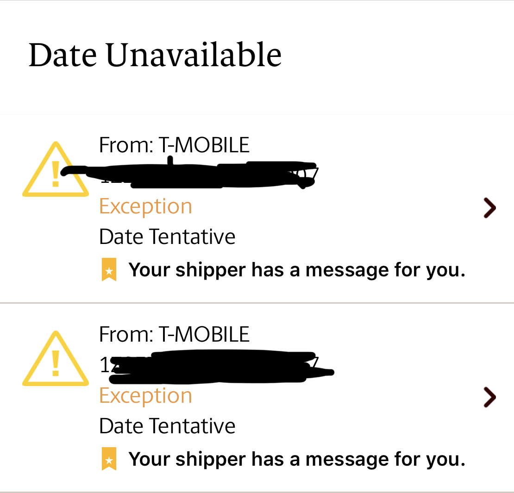
Task: Select the star bookmark icon in second shipment
Action: (109, 459)
